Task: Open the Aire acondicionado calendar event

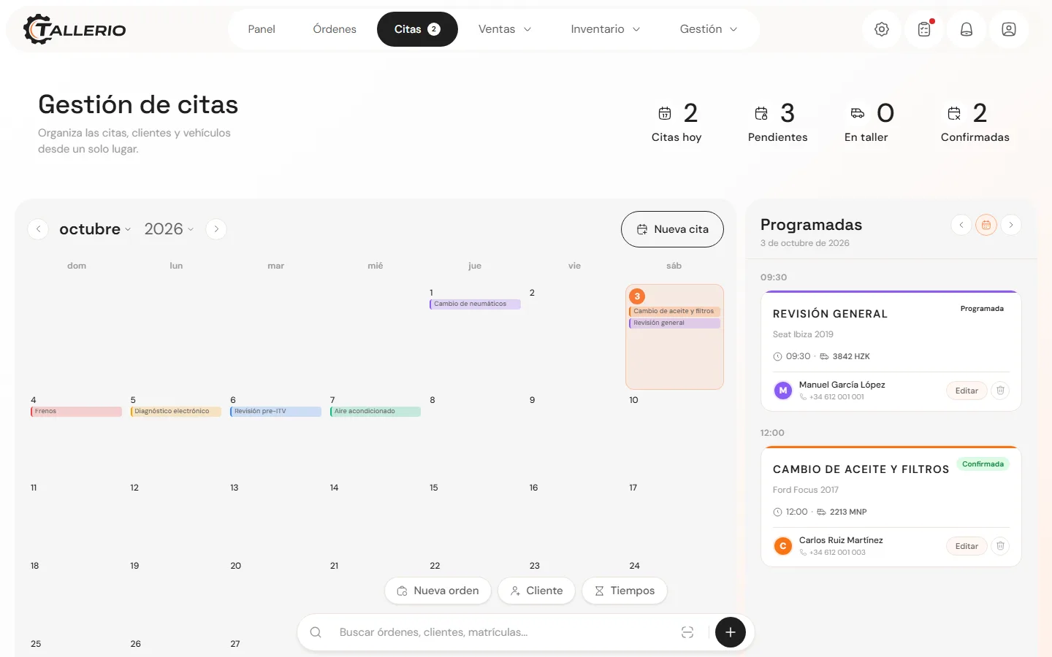Action: coord(376,412)
